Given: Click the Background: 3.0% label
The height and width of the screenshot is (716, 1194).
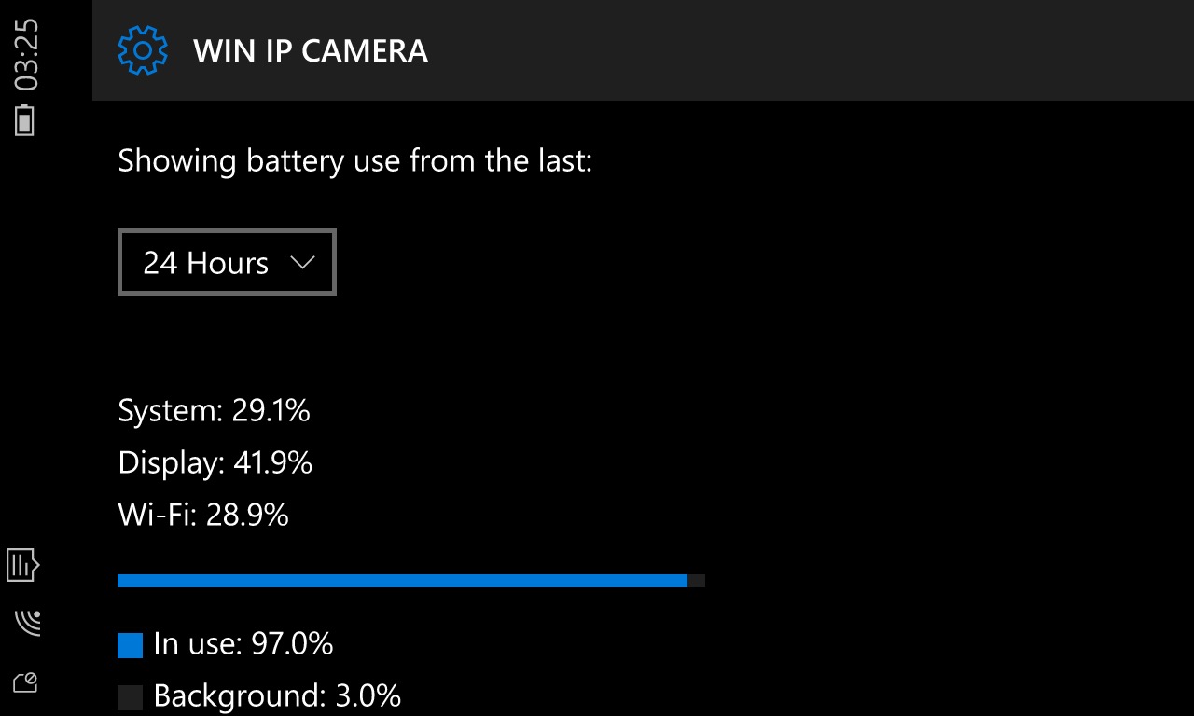Looking at the screenshot, I should 277,695.
